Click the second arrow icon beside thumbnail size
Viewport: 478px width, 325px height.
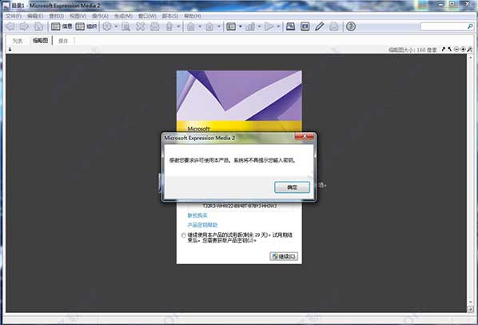[x=450, y=49]
